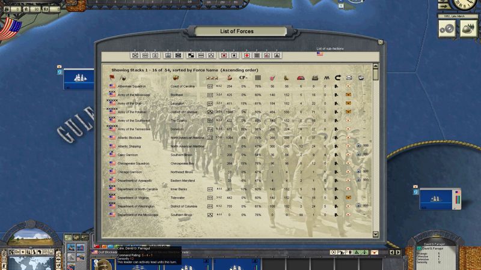
Task: Select the fleet stack on the left sea zone
Action: click(x=79, y=79)
